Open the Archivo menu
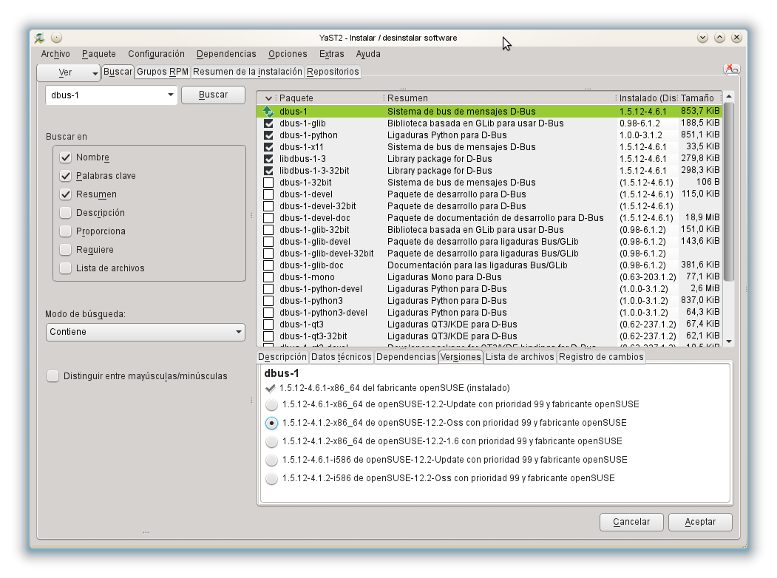This screenshot has width=777, height=578. click(55, 54)
